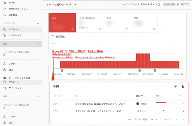The image size is (192, 126).
Task: Select the 有効 tab card
Action: (116, 23)
